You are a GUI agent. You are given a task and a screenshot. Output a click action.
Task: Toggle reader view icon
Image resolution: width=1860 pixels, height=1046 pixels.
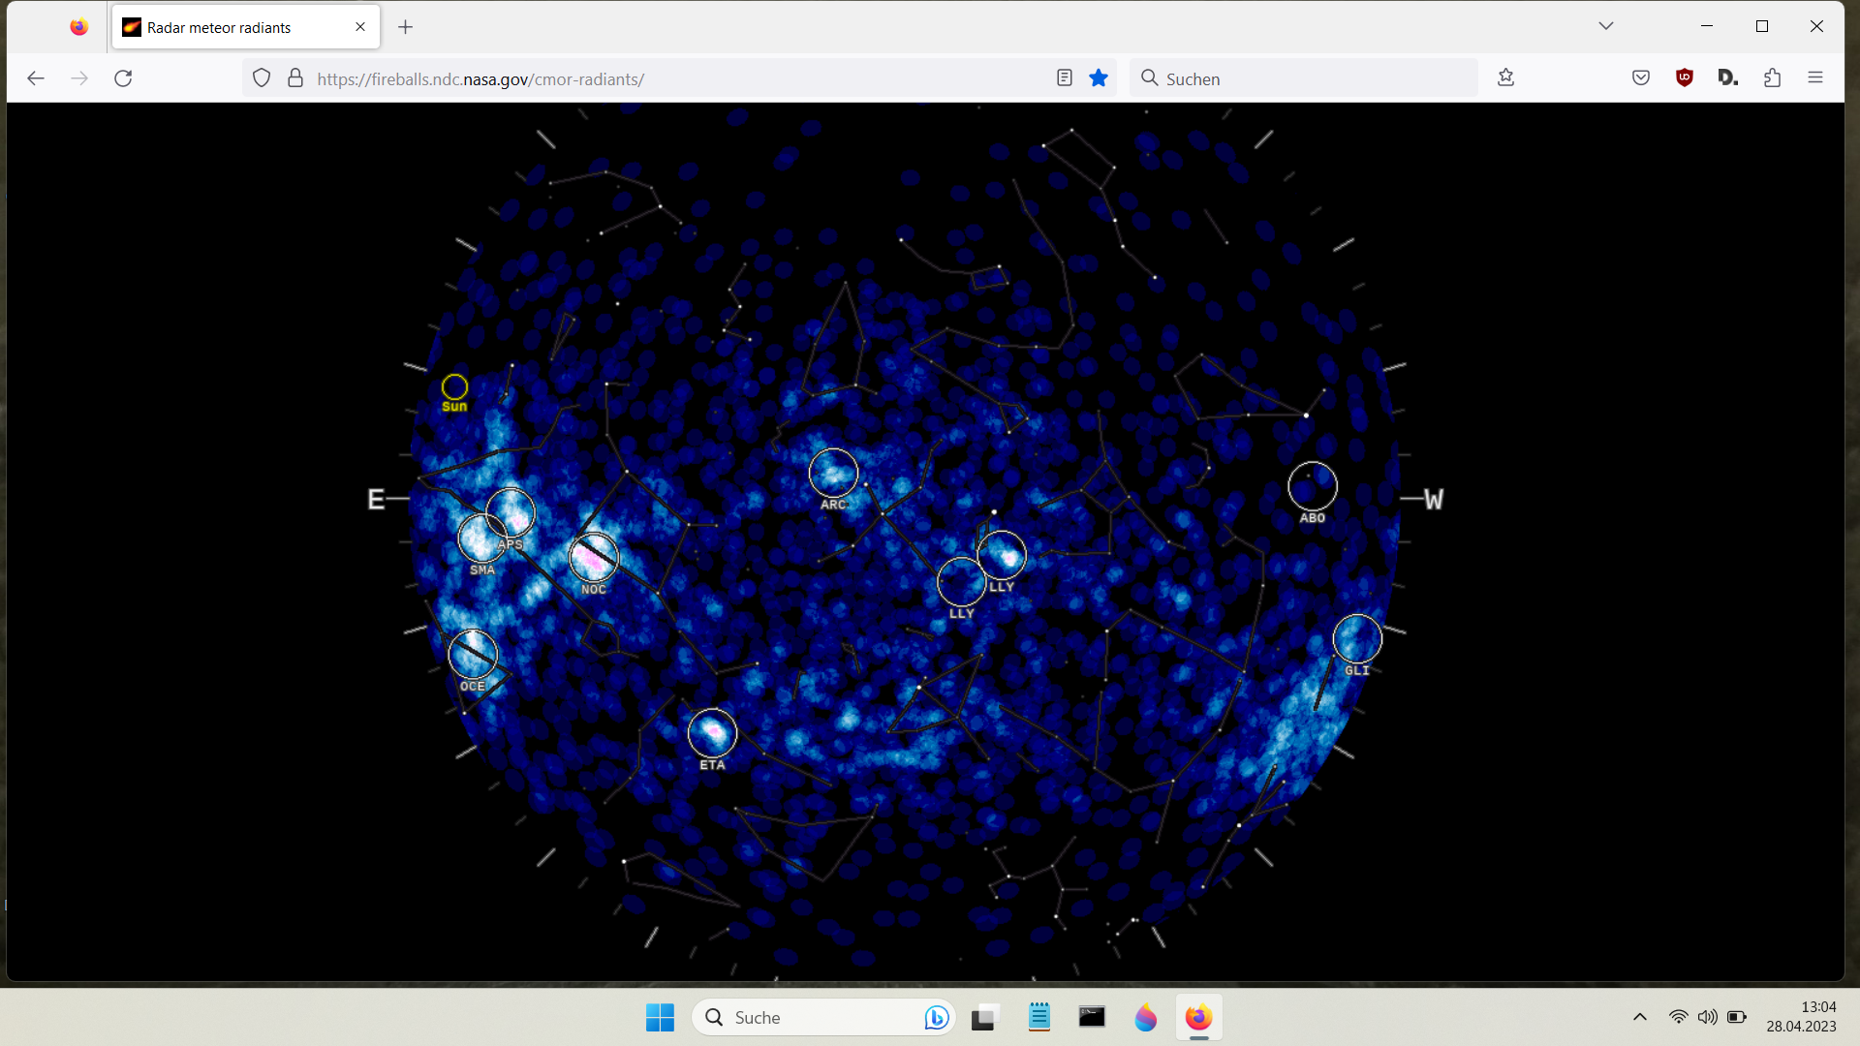click(x=1065, y=78)
